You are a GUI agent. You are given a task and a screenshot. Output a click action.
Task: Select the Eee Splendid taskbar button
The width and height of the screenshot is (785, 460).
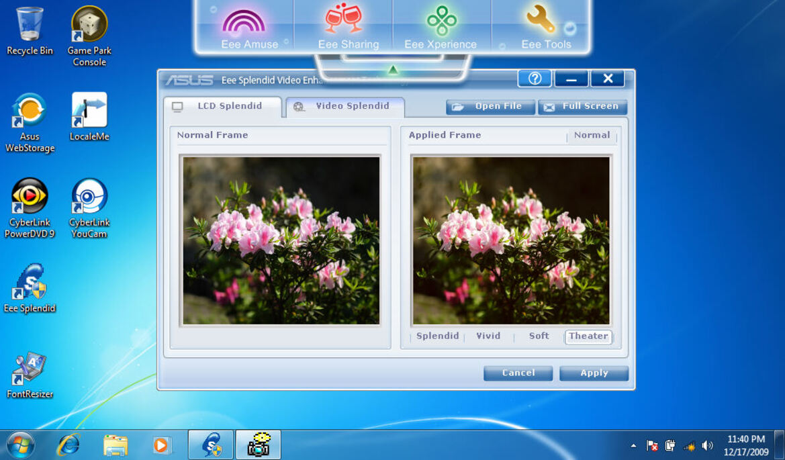[x=211, y=445]
